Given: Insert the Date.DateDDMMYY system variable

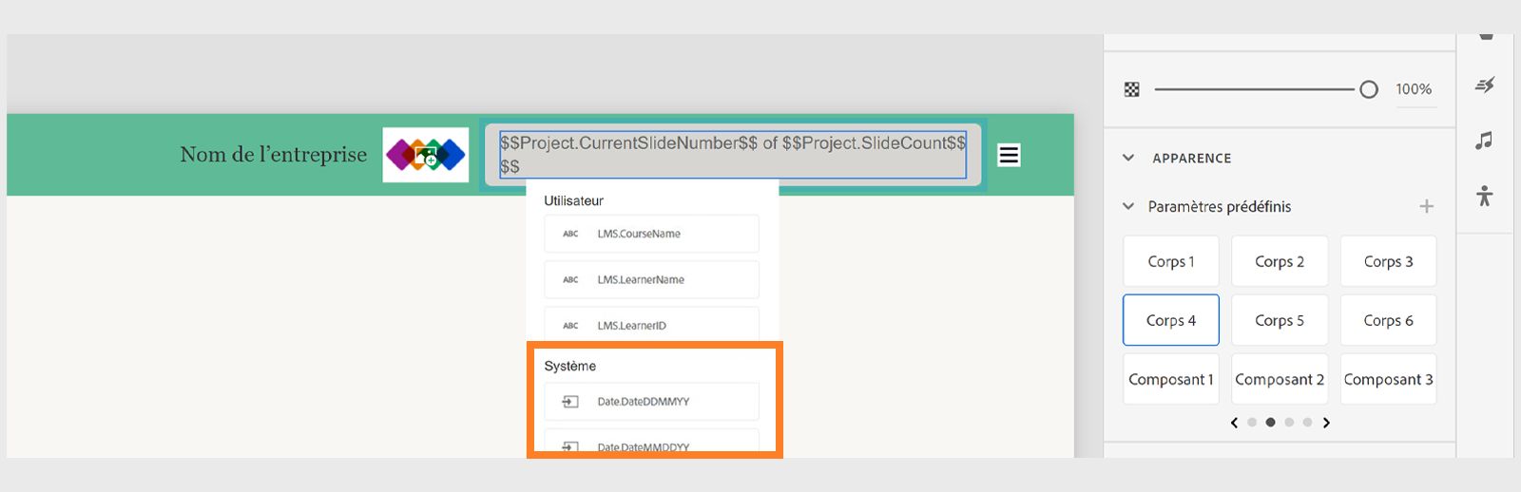Looking at the screenshot, I should 651,402.
